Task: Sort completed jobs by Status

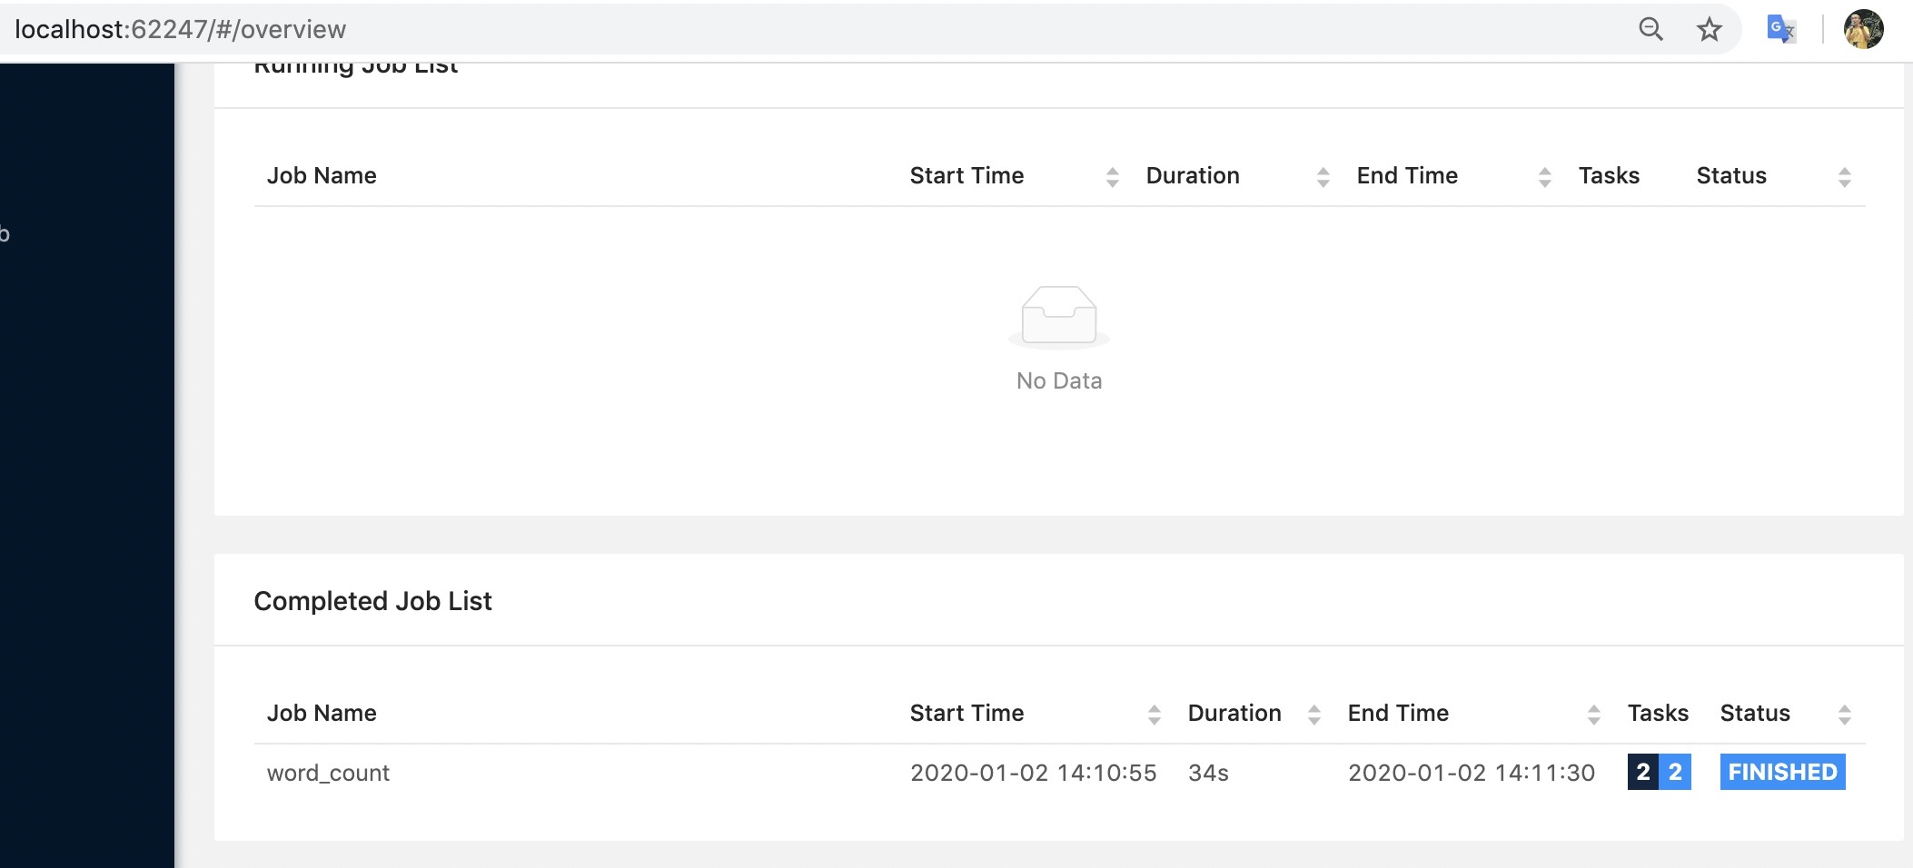Action: coord(1844,714)
